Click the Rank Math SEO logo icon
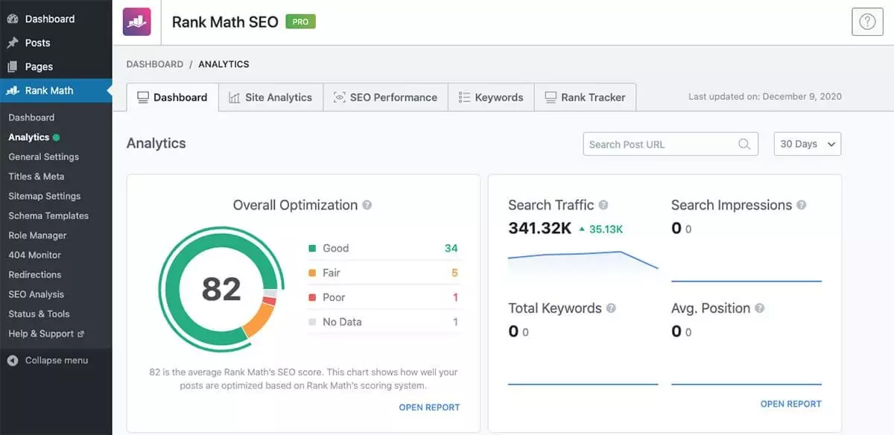Viewport: 894px width, 435px height. click(x=136, y=22)
